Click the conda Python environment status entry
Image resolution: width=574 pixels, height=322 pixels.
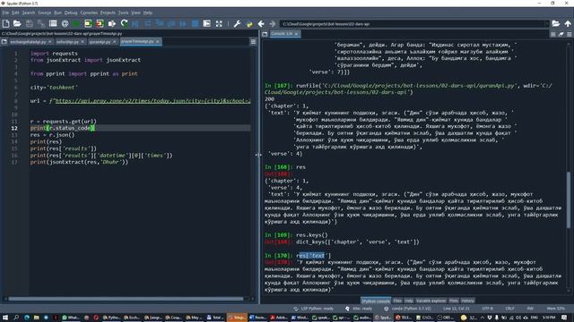click(408, 309)
